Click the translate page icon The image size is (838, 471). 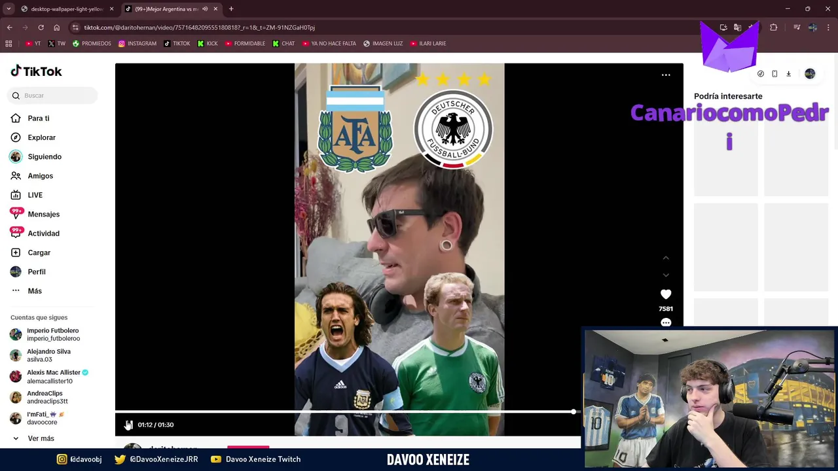(737, 27)
